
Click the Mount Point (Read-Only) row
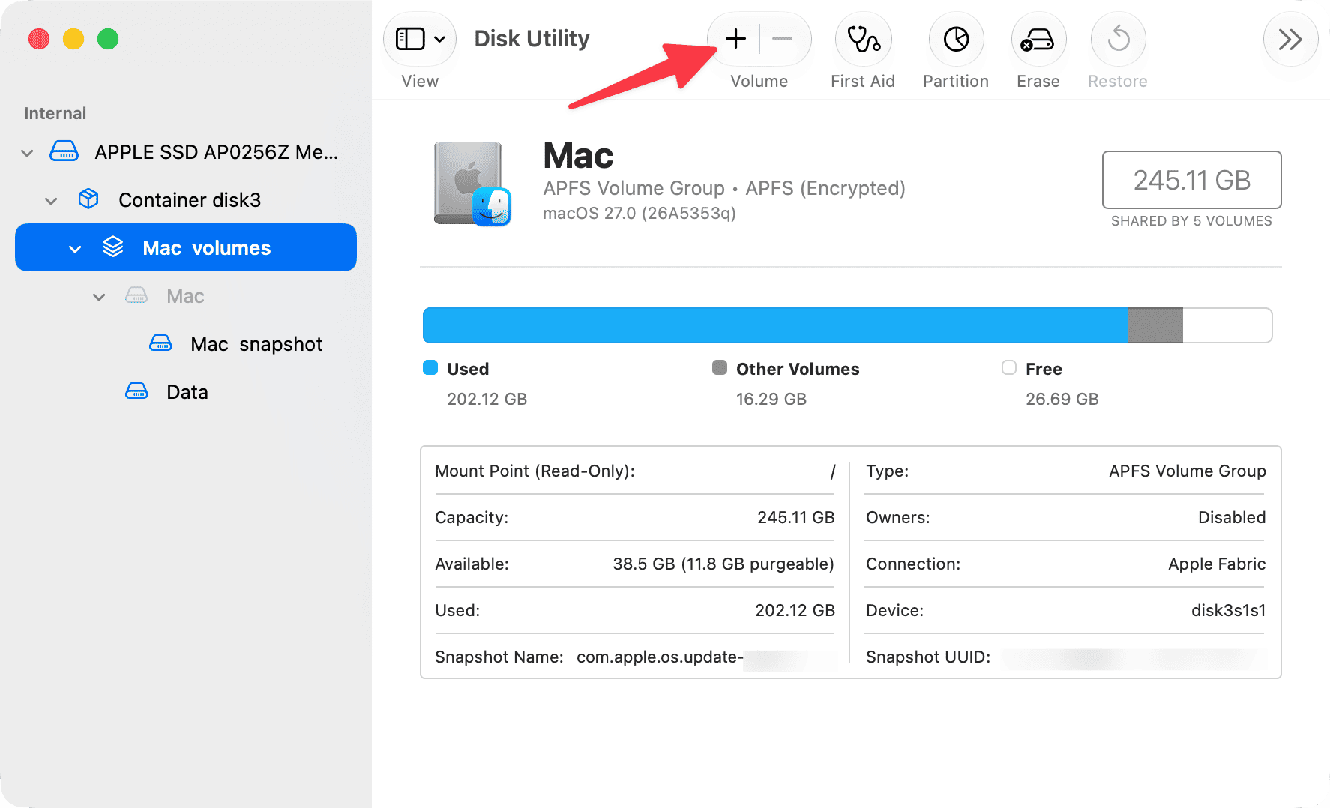click(635, 471)
